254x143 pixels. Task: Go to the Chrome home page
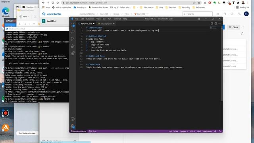click(x=58, y=3)
